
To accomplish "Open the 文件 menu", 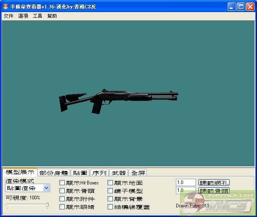I will tap(8, 16).
